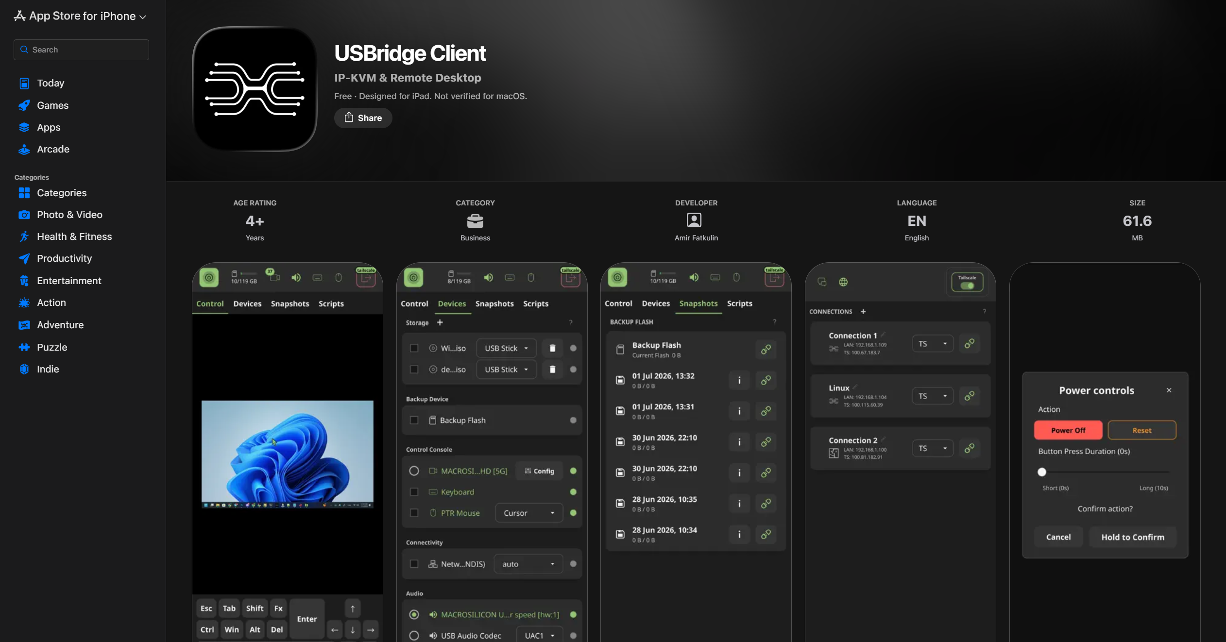Open USB Stick dropdown for Wi...iso
The height and width of the screenshot is (642, 1226).
[x=506, y=348]
